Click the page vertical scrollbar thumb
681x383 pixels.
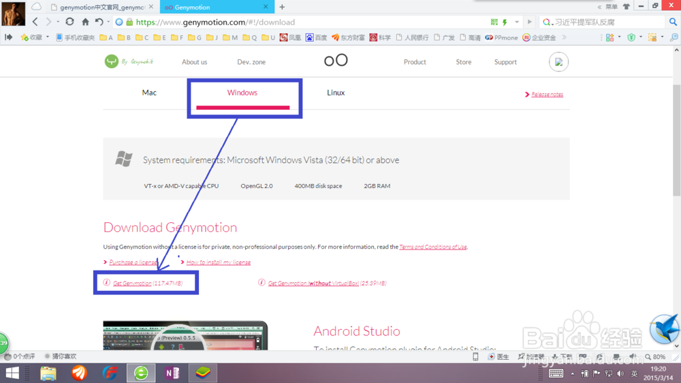[676, 140]
